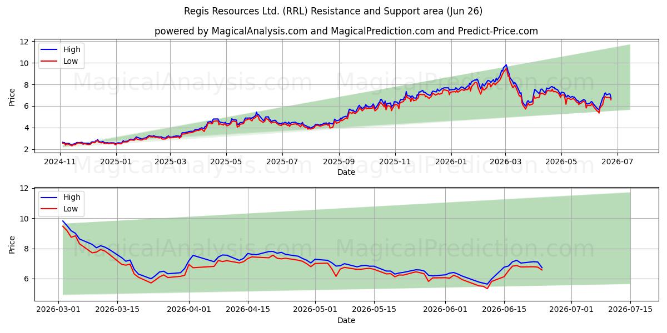Click the price peak near 2026-03 in the top chart

pos(506,65)
